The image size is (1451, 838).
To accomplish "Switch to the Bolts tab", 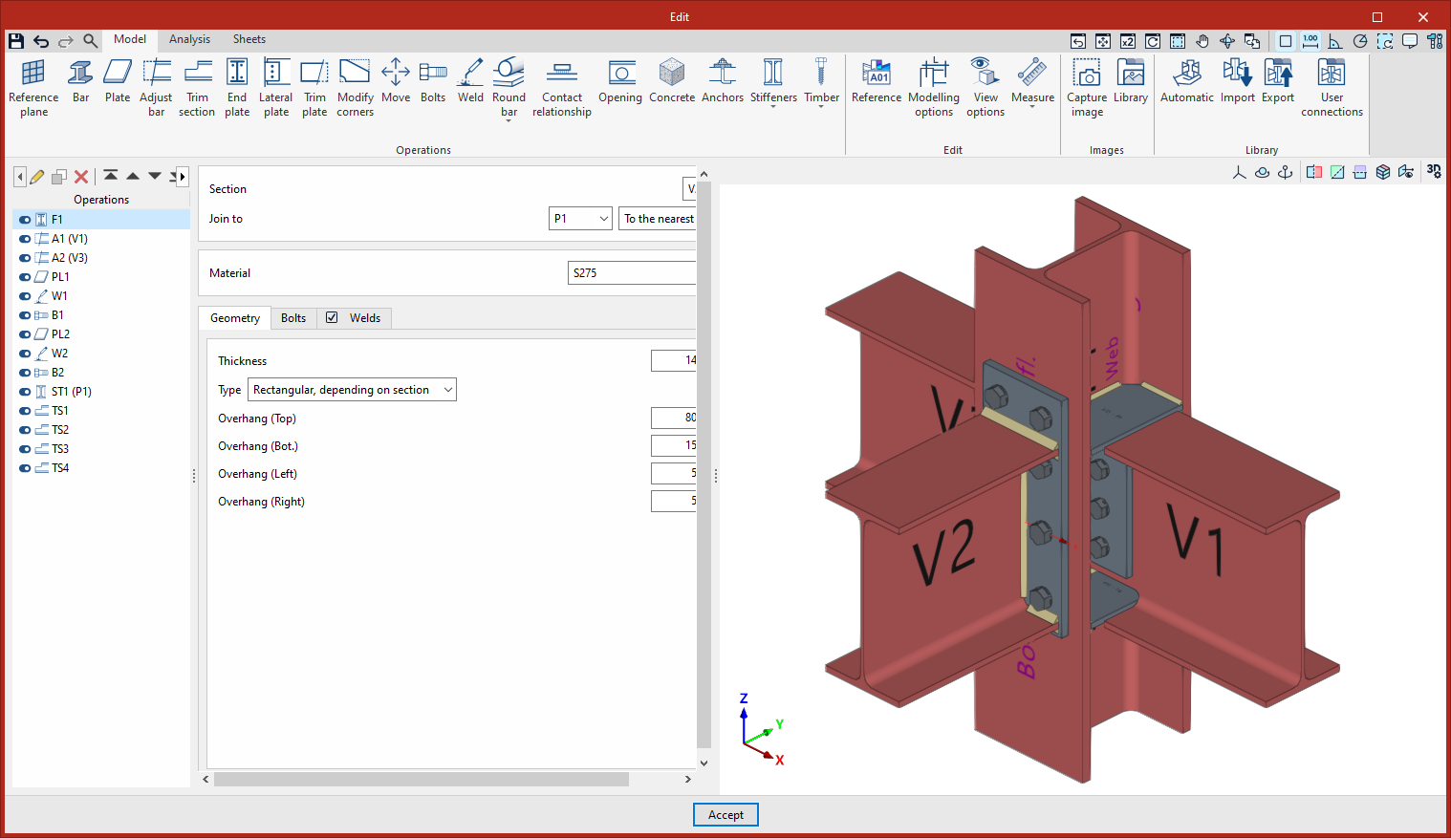I will tap(293, 318).
